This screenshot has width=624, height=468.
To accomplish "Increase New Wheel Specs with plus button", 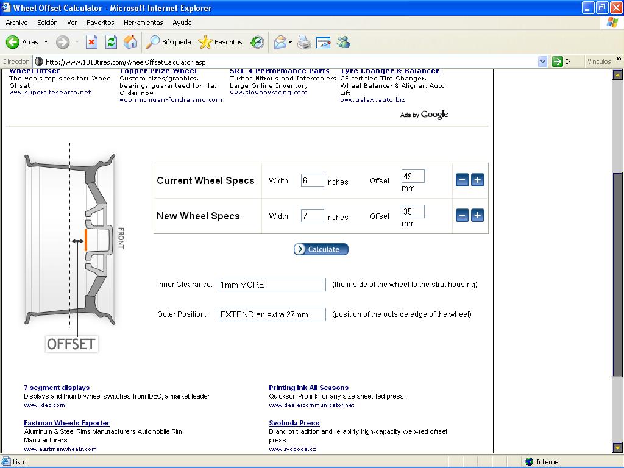I will click(478, 215).
